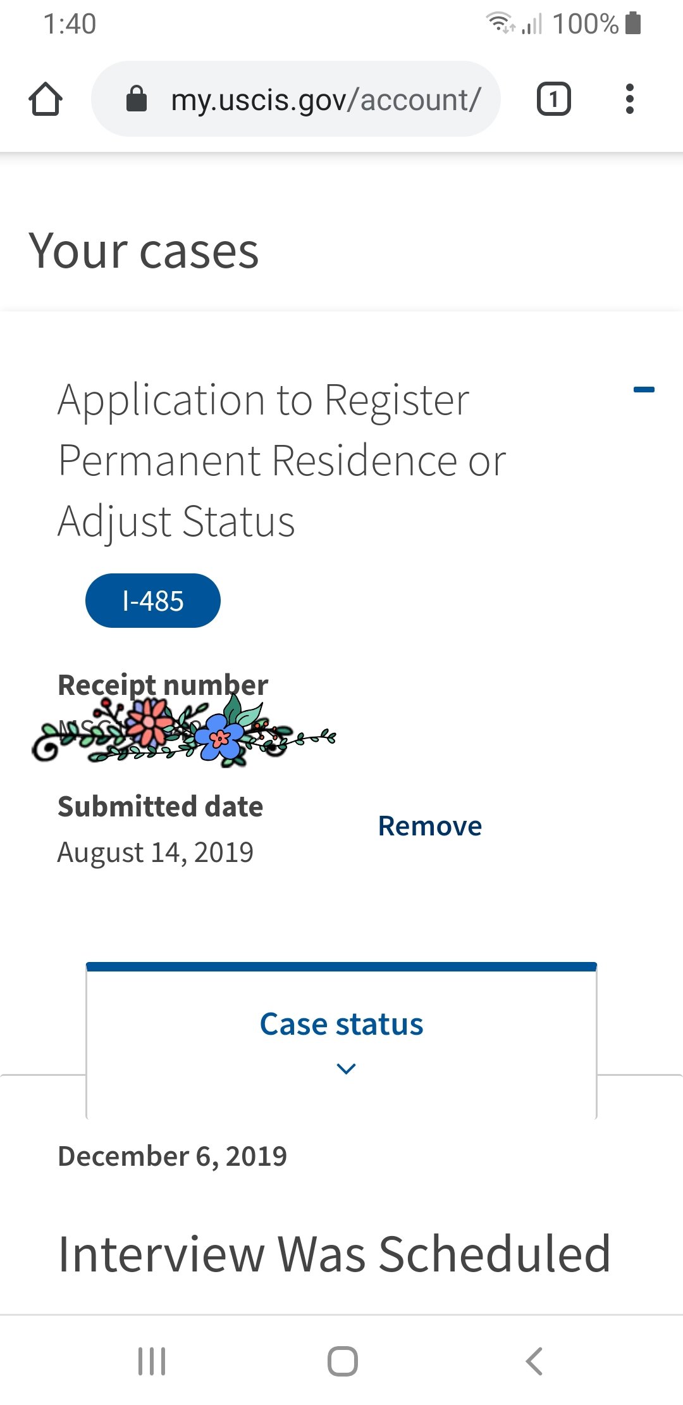
Task: Tap the Android back navigation arrow
Action: tap(534, 1361)
